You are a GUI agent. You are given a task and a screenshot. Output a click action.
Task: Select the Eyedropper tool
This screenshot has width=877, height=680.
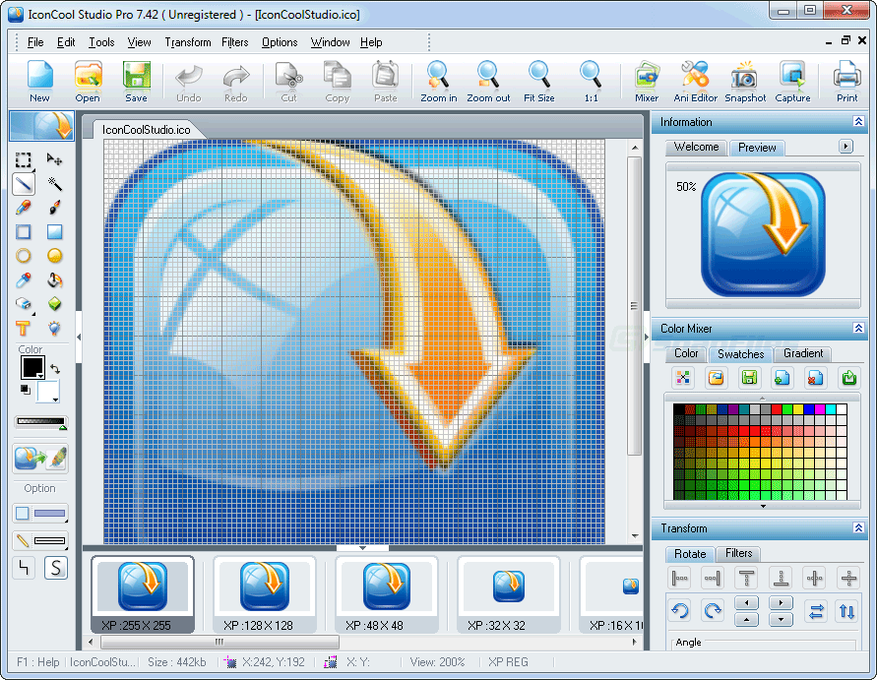(x=25, y=278)
